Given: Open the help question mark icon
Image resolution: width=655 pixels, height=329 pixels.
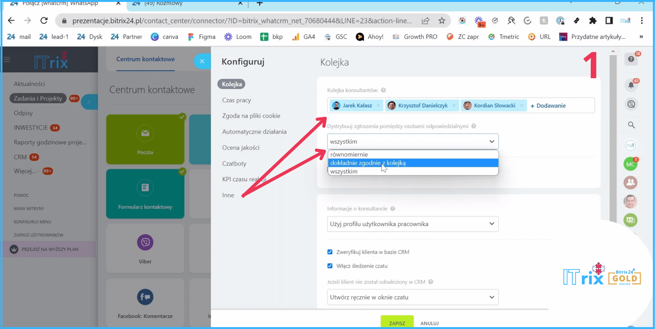Looking at the screenshot, I should [x=631, y=59].
